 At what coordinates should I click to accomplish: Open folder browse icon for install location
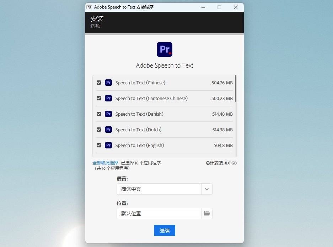coord(206,214)
